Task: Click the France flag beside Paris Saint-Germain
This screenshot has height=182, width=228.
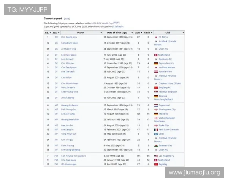Action: click(156, 130)
